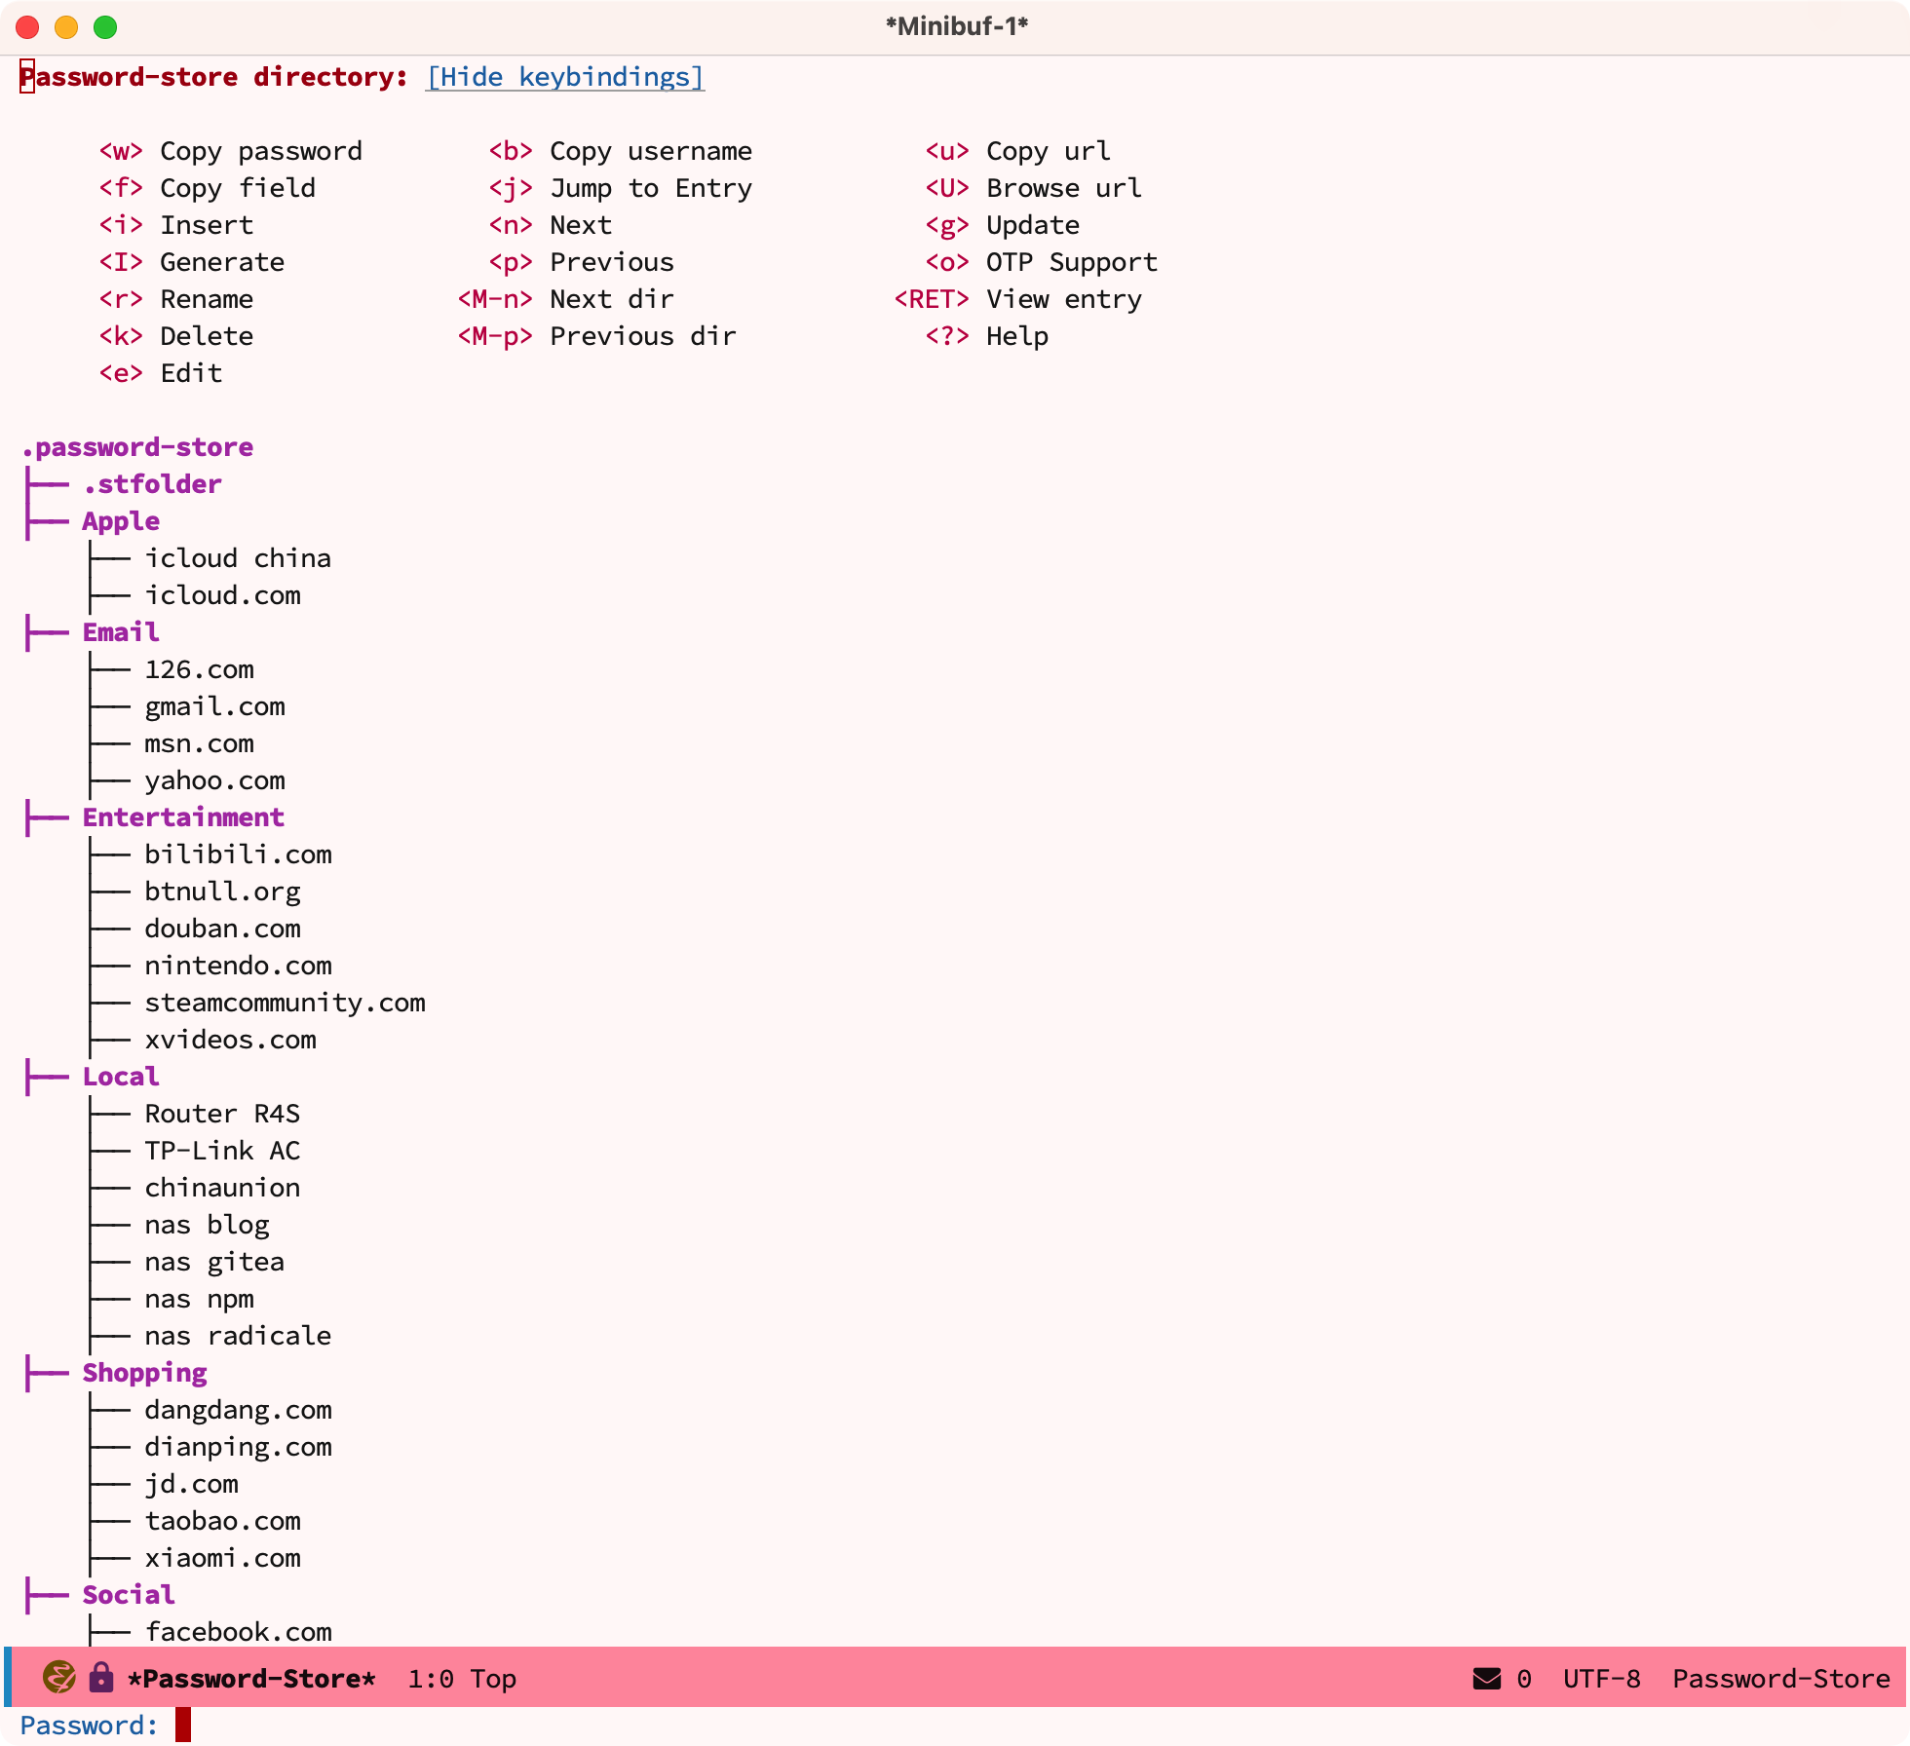Viewport: 1910px width, 1746px height.
Task: Select the icloud.com entry
Action: coord(222,595)
